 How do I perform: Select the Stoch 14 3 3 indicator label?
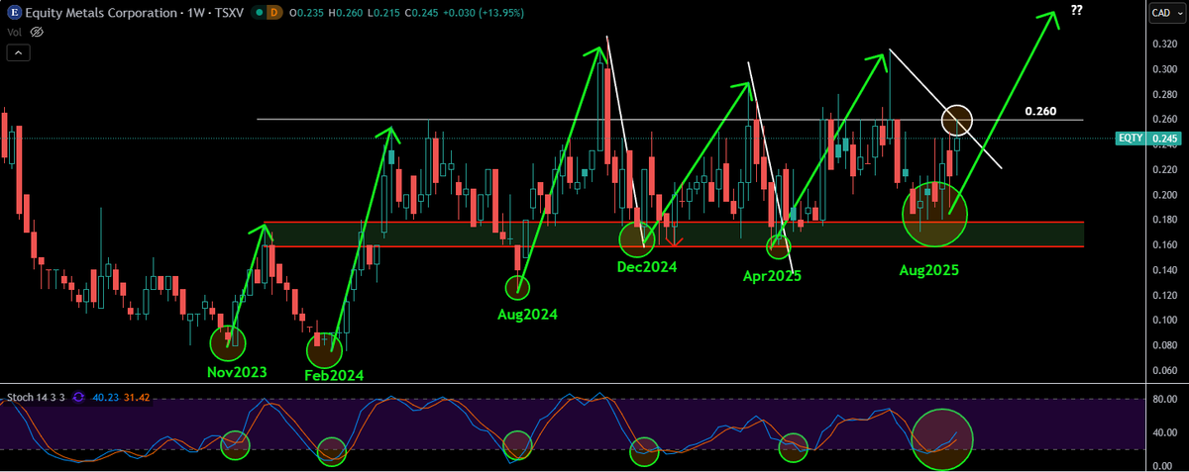38,398
